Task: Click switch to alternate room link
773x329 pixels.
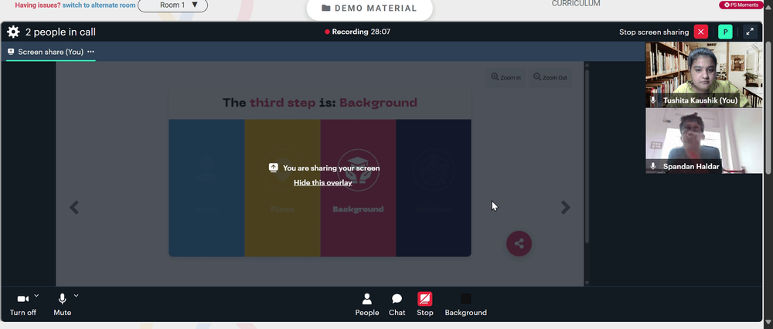Action: pos(99,5)
